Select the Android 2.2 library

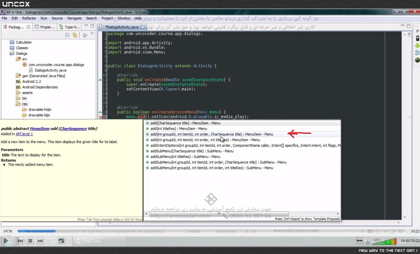coord(28,82)
